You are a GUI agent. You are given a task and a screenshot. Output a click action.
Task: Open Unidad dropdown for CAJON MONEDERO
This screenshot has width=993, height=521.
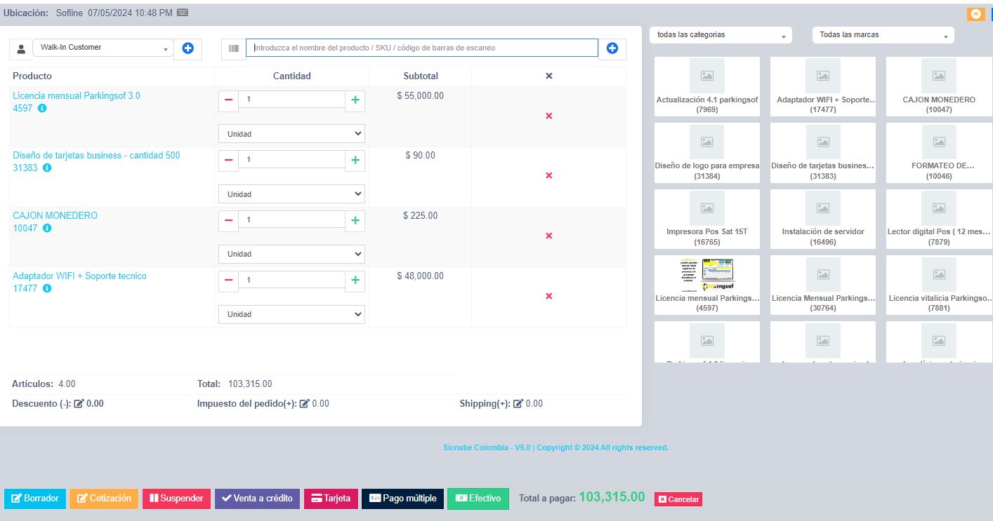(291, 254)
